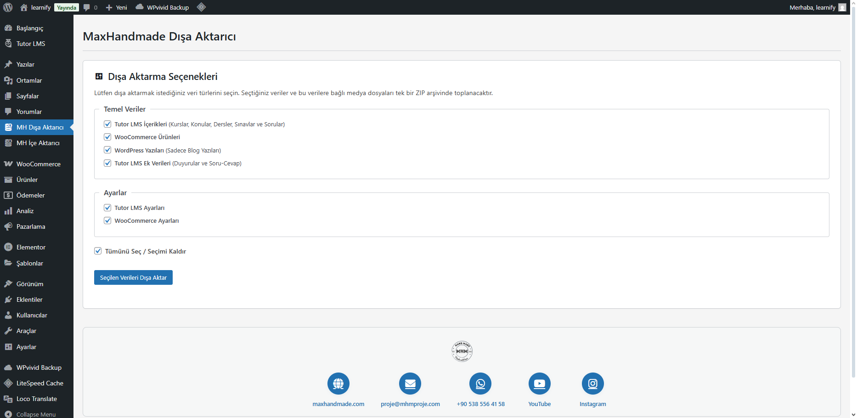Click the WooCommerce Woo icon
Viewport: 857px width, 418px height.
click(x=8, y=164)
